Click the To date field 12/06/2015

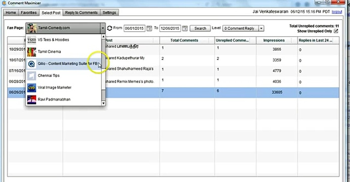point(170,28)
